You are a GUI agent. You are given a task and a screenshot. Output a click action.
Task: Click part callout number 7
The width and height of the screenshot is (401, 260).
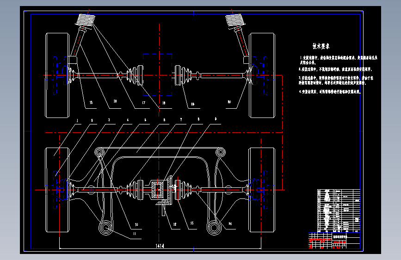[x=181, y=119]
